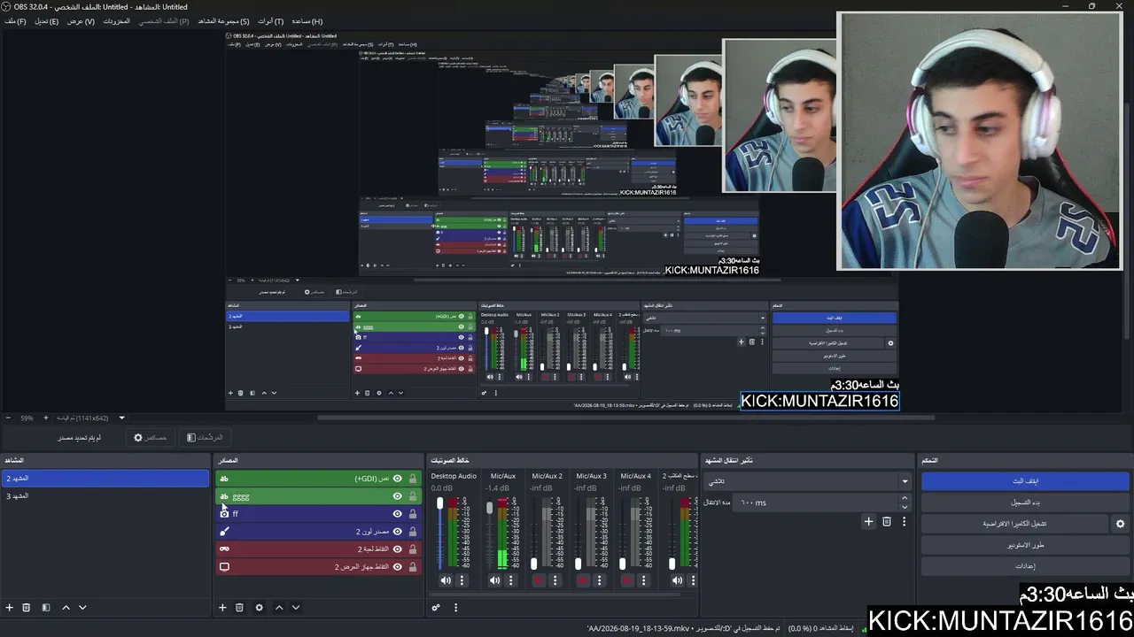Hide the التقاط جهاز العرض 2 display capture
Viewport: 1134px width, 637px height.
(x=398, y=567)
